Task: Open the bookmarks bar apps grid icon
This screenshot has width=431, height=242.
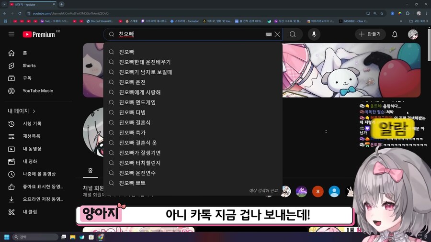Action: click(x=5, y=21)
